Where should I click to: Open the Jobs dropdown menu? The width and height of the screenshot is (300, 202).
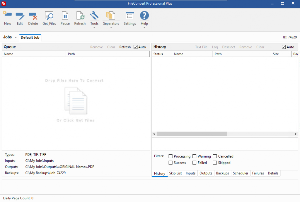click(10, 37)
